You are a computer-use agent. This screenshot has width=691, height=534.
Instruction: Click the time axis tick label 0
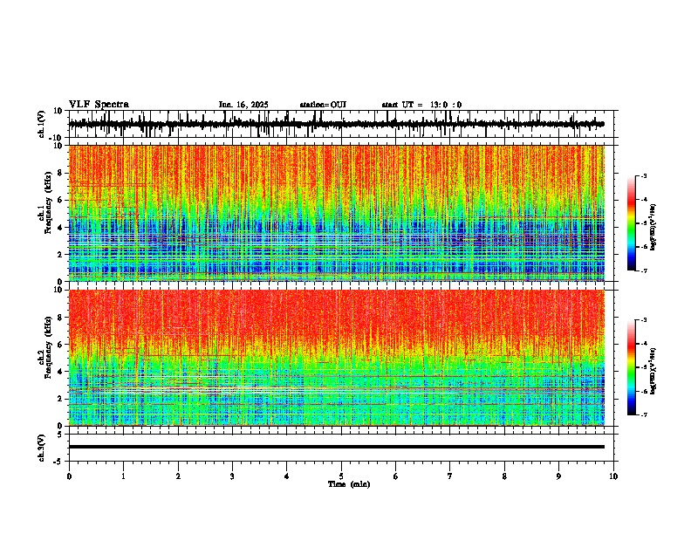[69, 476]
